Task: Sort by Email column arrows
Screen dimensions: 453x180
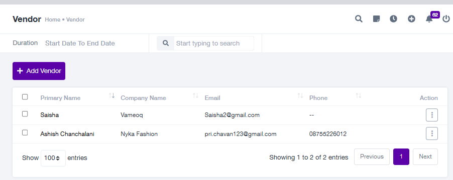Action: [x=300, y=95]
